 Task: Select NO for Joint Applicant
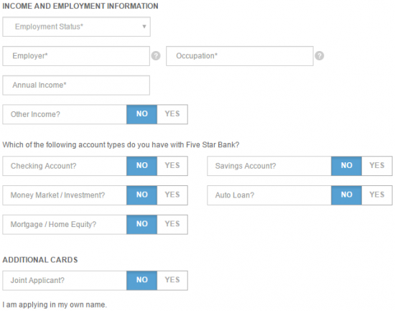[141, 280]
